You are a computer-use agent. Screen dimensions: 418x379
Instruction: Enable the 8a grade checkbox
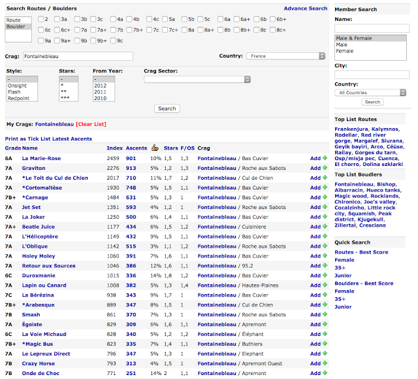pyautogui.click(x=184, y=30)
